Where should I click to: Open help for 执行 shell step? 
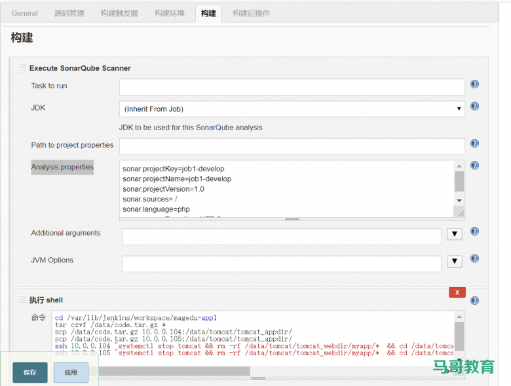coord(474,301)
